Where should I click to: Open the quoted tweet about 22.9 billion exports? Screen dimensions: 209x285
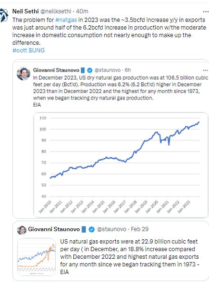(111, 251)
